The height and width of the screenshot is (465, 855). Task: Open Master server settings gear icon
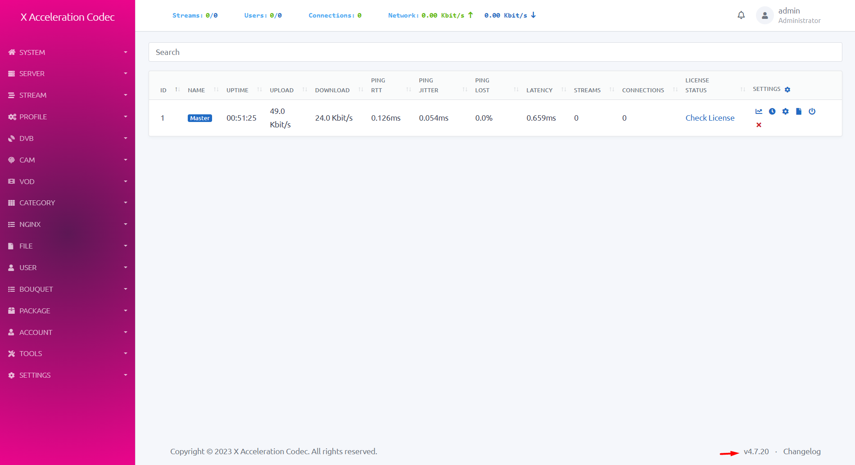pyautogui.click(x=786, y=111)
